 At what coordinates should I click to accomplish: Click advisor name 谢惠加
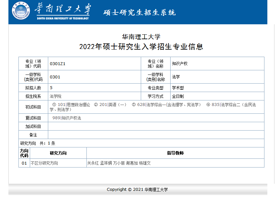click(132, 163)
